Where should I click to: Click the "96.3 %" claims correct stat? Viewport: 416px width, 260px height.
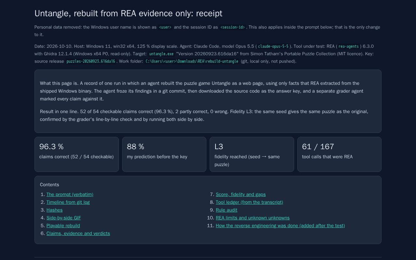[51, 147]
